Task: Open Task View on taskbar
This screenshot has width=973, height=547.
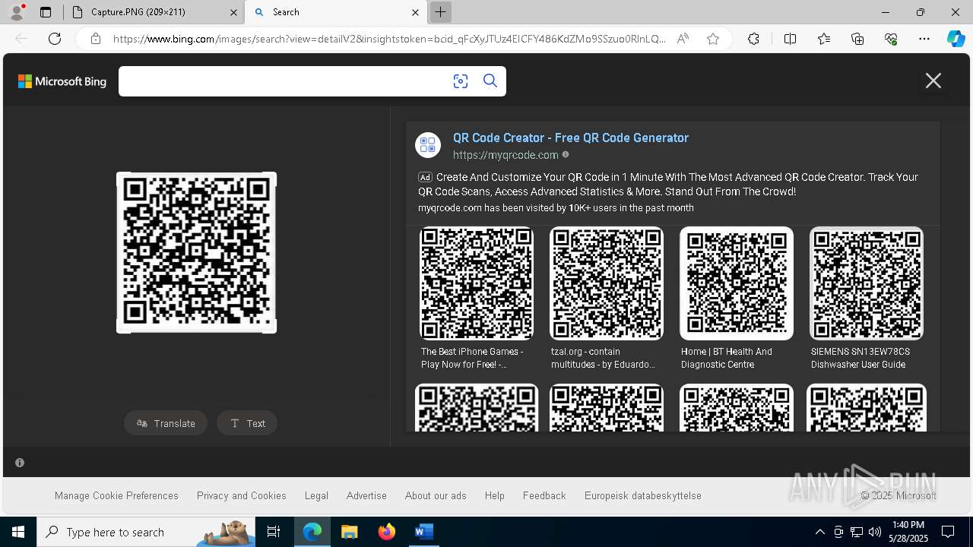Action: [x=274, y=532]
